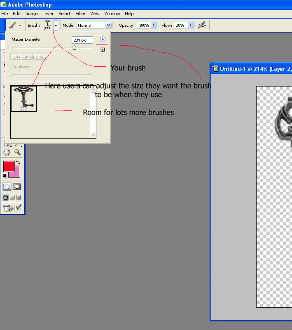The width and height of the screenshot is (292, 330).
Task: Click the brush preview in options bar
Action: [47, 25]
